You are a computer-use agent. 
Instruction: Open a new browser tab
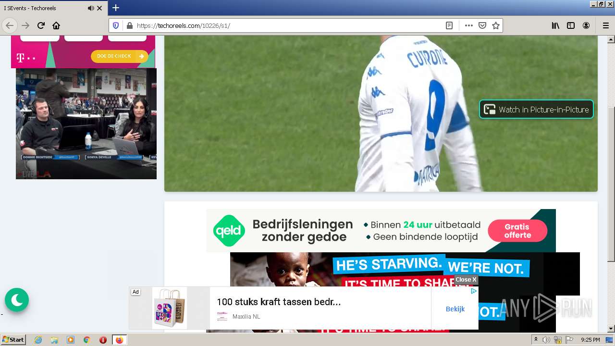pyautogui.click(x=116, y=8)
